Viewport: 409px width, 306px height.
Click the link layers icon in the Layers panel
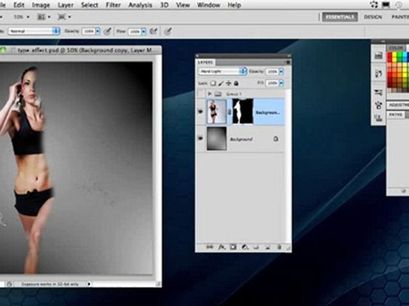[210, 246]
